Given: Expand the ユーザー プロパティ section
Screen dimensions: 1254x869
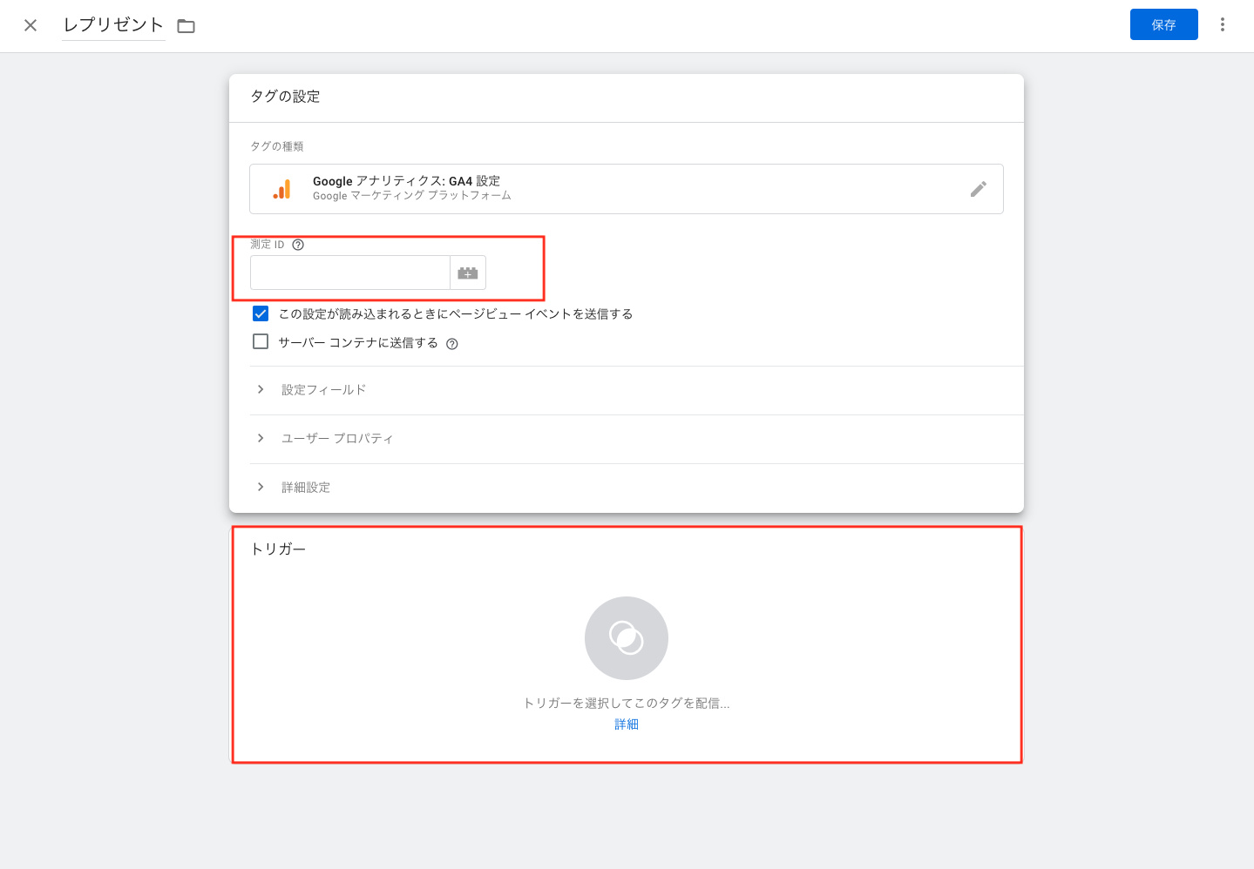Looking at the screenshot, I should point(336,439).
